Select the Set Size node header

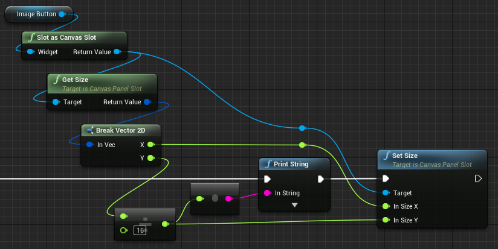[x=432, y=160]
